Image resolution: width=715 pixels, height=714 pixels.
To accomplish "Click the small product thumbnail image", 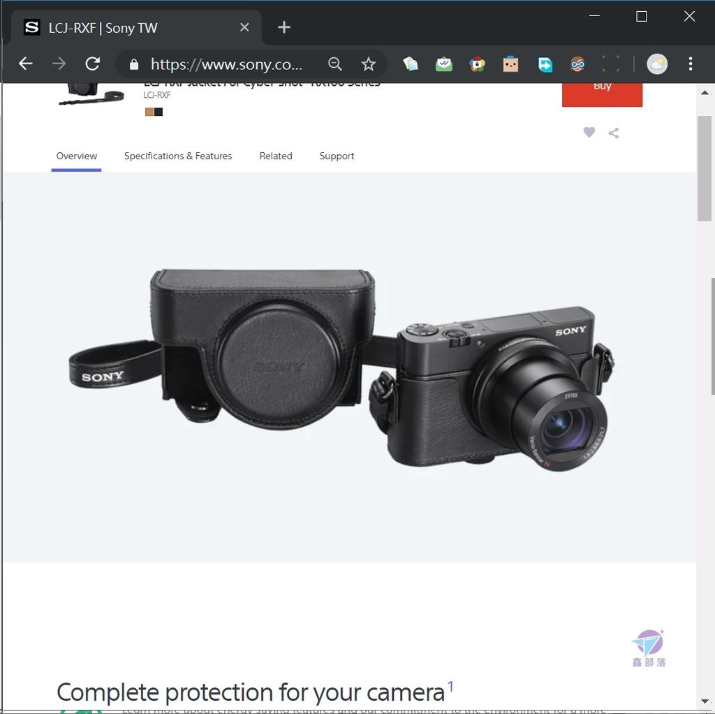I will coord(91,94).
